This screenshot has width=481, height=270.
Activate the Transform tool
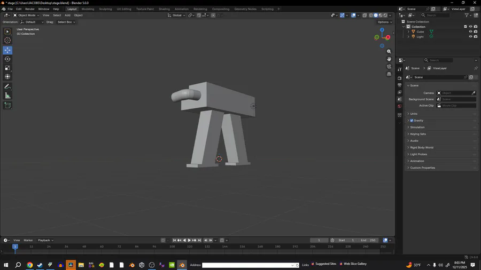[7, 77]
